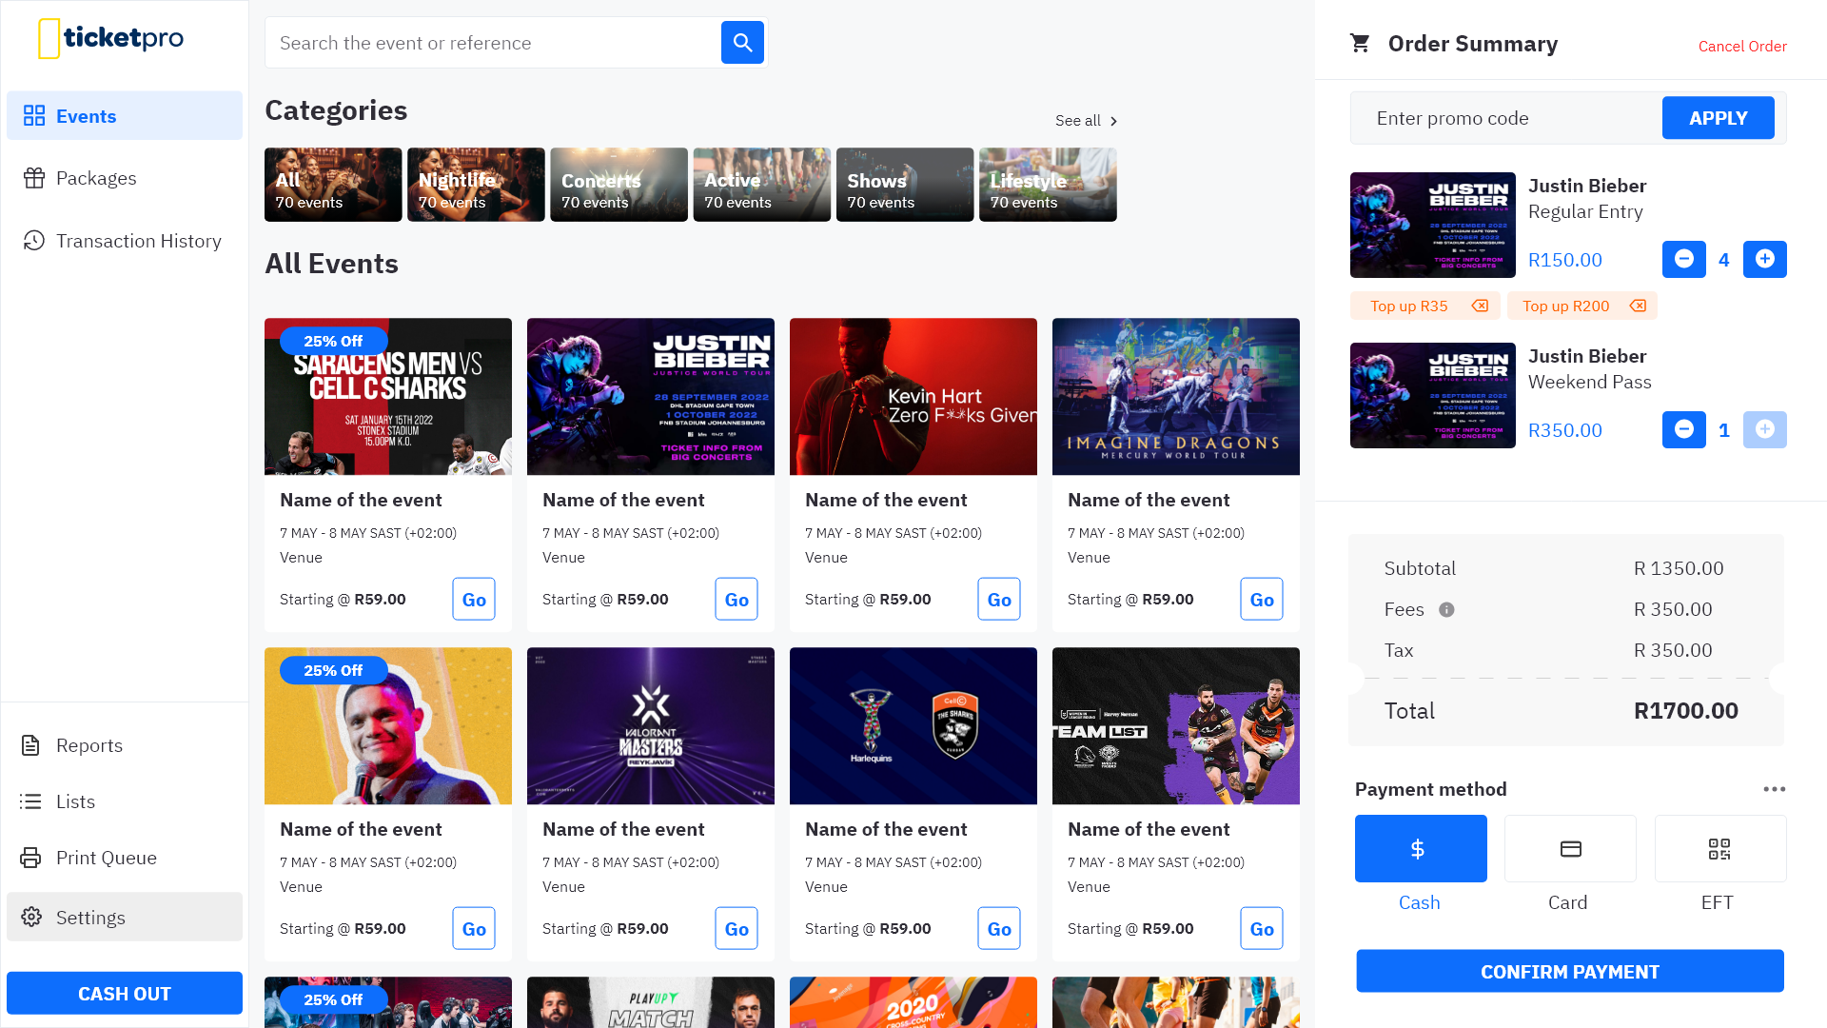Select Cash payment method

[x=1420, y=848]
